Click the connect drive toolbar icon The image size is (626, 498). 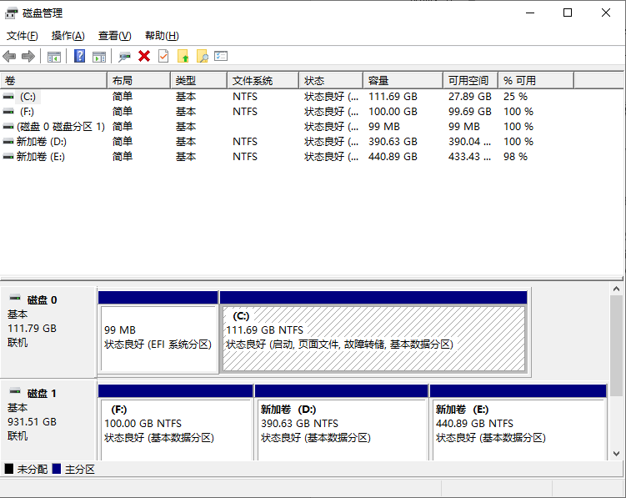pos(125,56)
